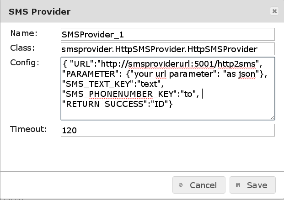Focus the Timeout field showing 120
Image resolution: width=284 pixels, height=200 pixels.
(167, 130)
